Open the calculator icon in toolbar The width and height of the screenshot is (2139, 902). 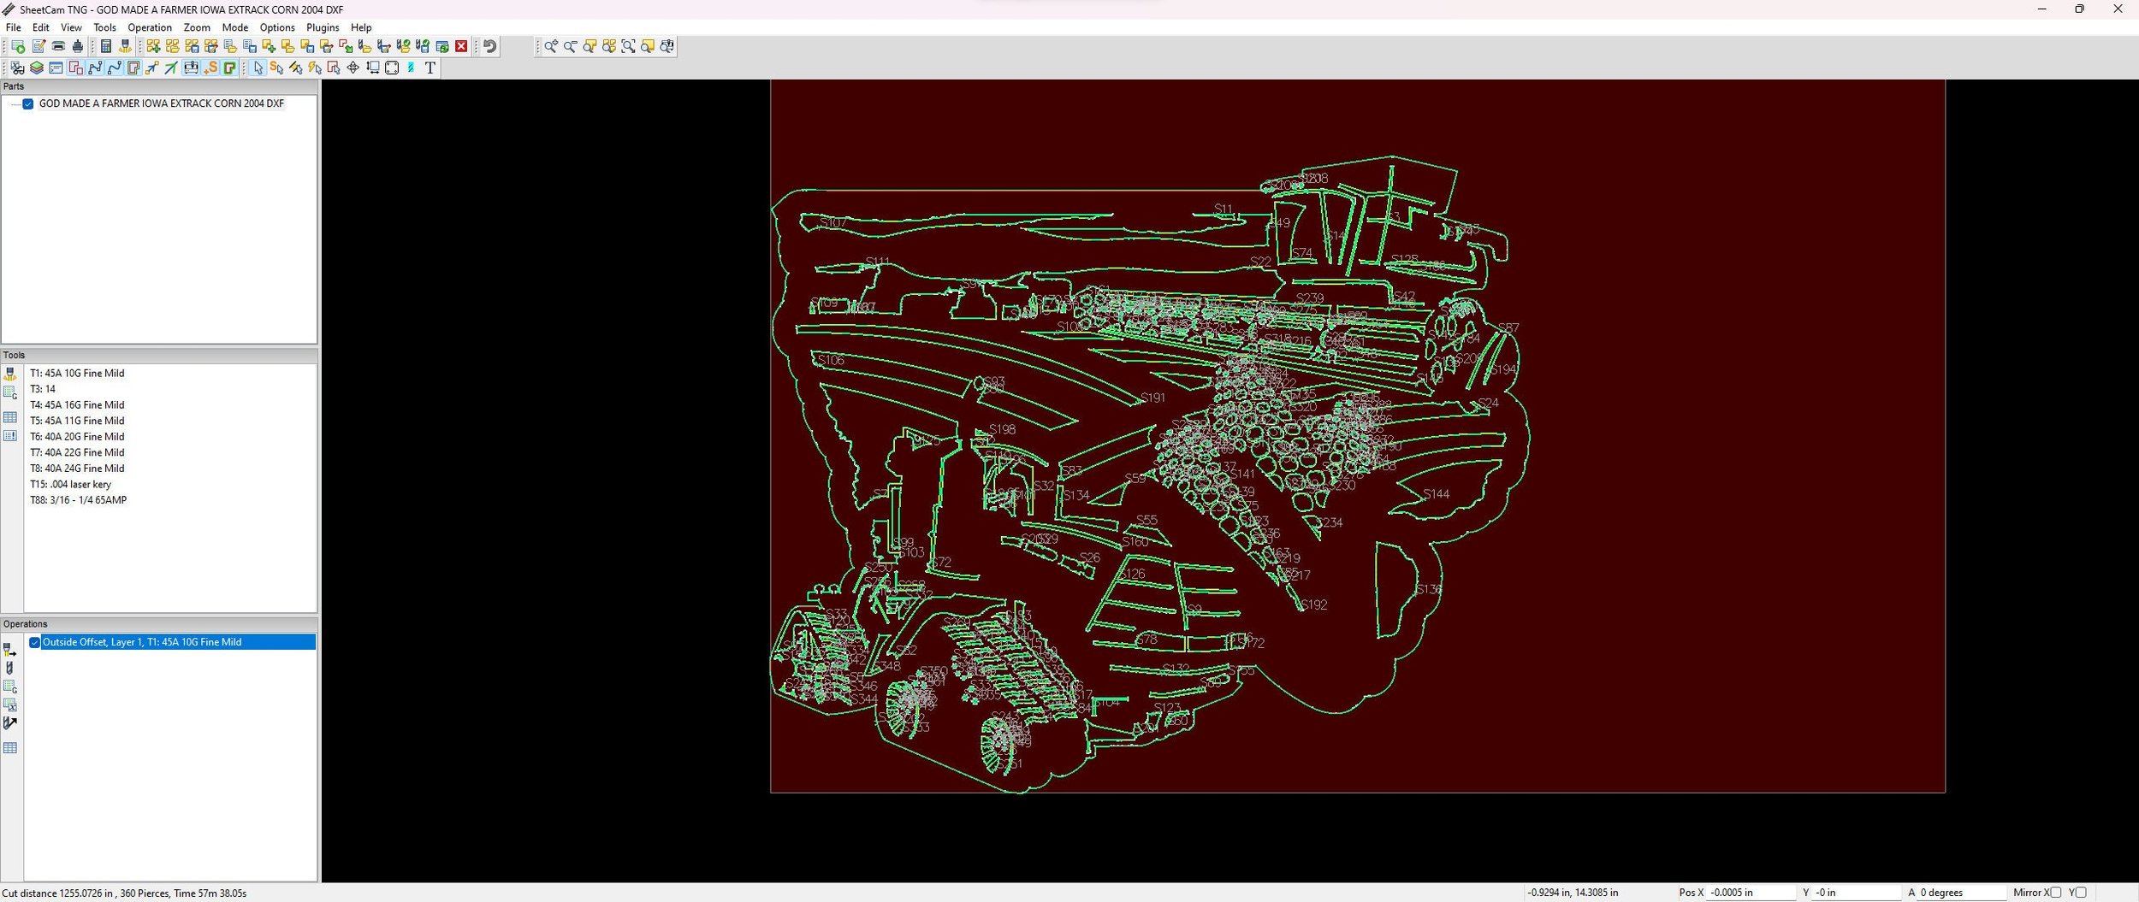click(x=106, y=46)
